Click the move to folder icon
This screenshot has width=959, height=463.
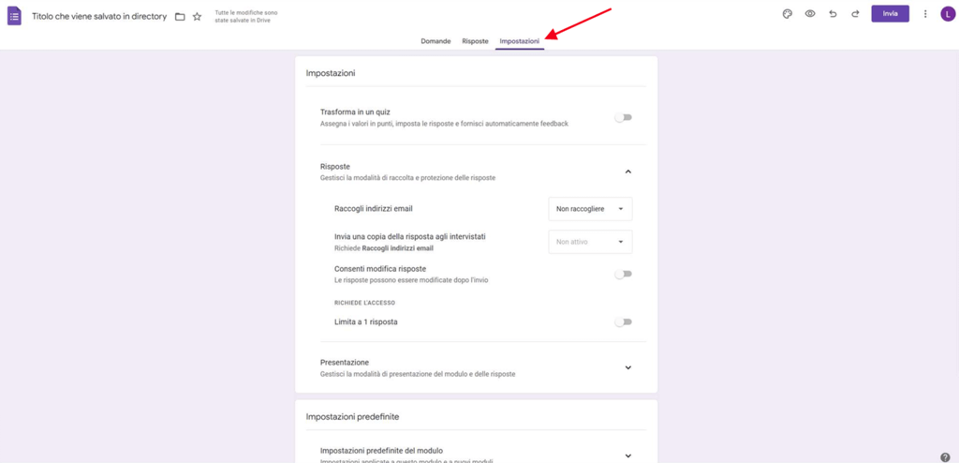[180, 17]
